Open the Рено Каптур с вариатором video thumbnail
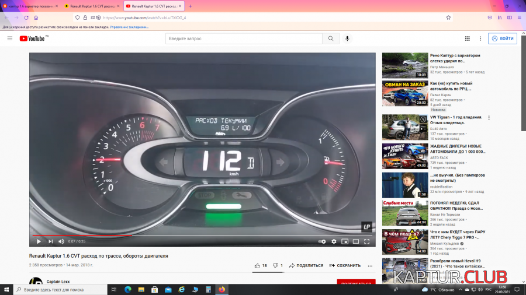This screenshot has height=295, width=526. point(405,65)
